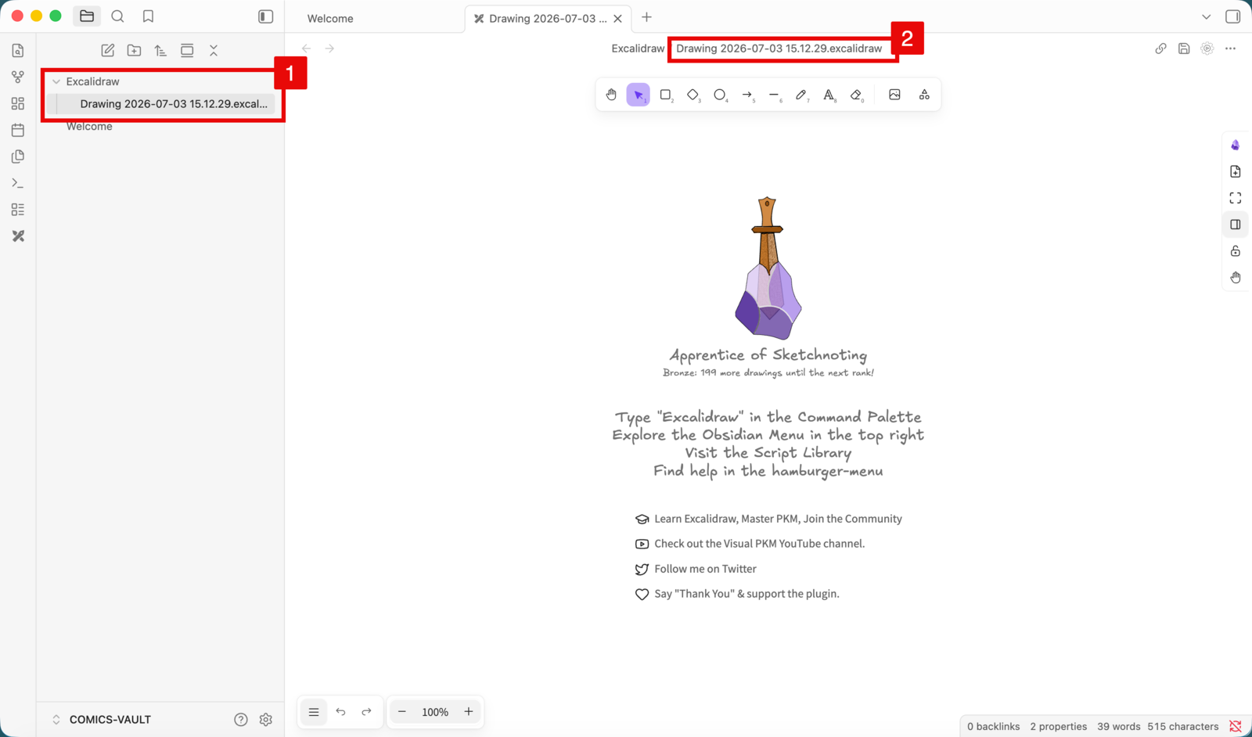
Task: Open the tab list dropdown arrow
Action: pyautogui.click(x=1206, y=16)
